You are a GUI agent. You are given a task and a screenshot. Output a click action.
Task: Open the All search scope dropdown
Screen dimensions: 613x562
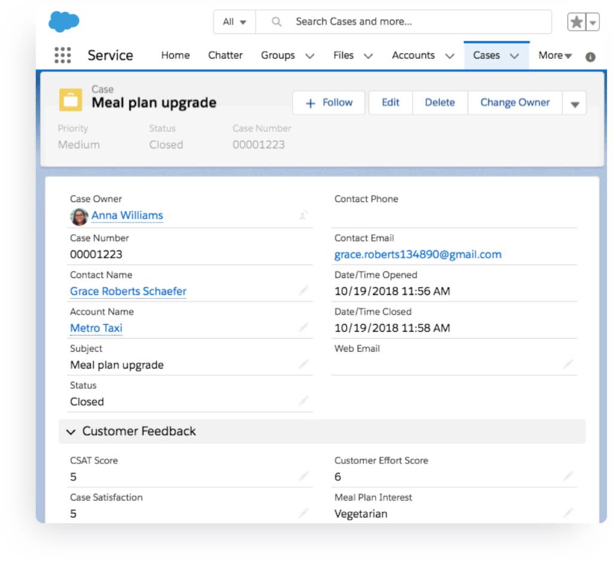coord(235,22)
